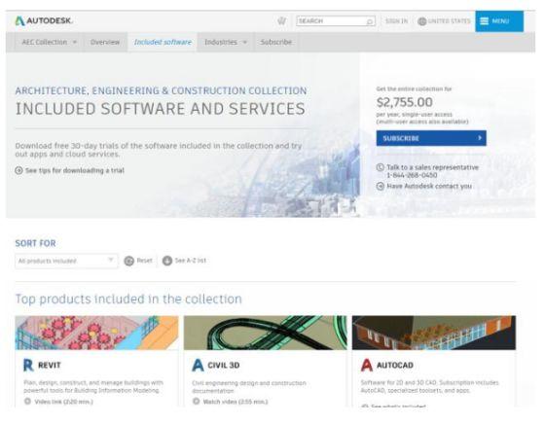Click Top products included in the collection heading

point(128,299)
